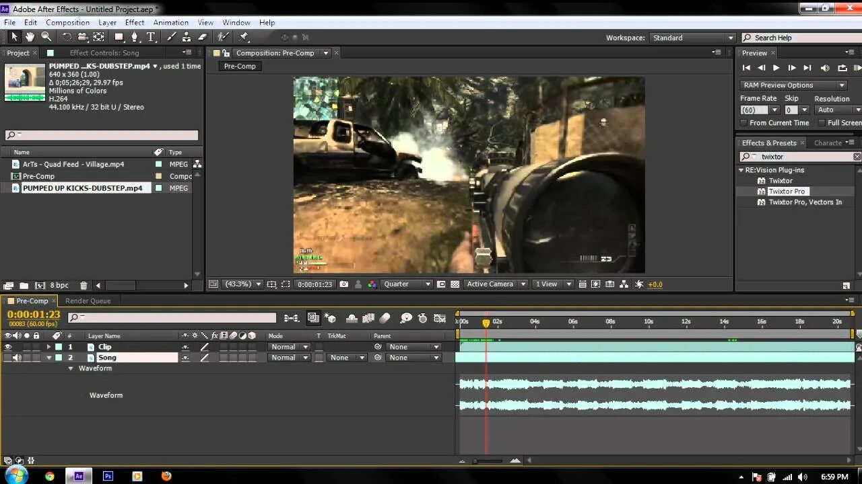
Task: Toggle Live Update in timeline
Action: point(313,318)
